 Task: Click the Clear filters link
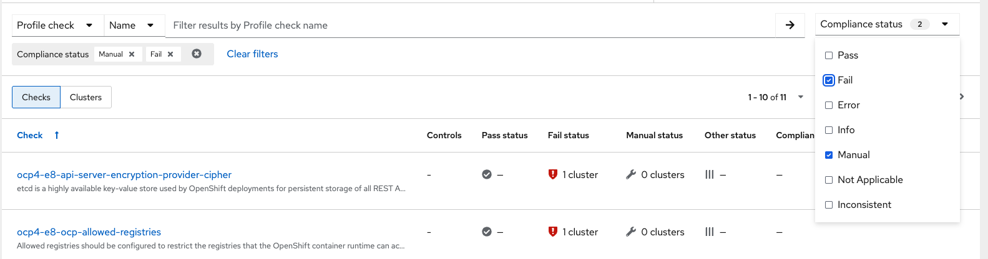click(x=252, y=54)
